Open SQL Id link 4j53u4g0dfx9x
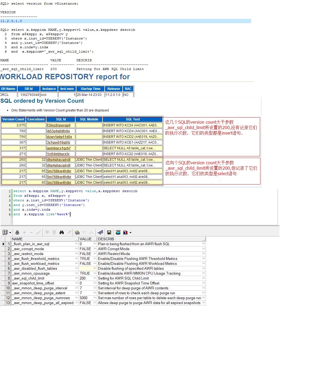 pyautogui.click(x=58, y=131)
